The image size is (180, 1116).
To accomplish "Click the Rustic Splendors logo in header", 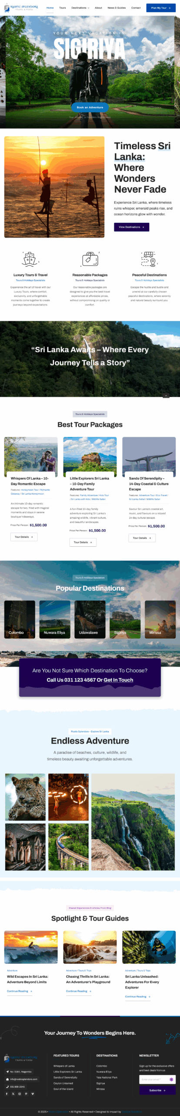I will pos(21,8).
